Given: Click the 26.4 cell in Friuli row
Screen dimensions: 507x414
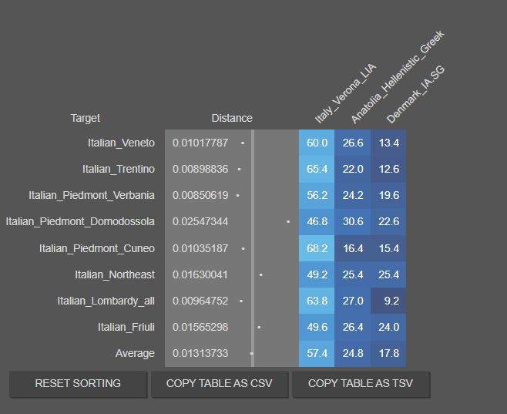Looking at the screenshot, I should click(x=353, y=327).
